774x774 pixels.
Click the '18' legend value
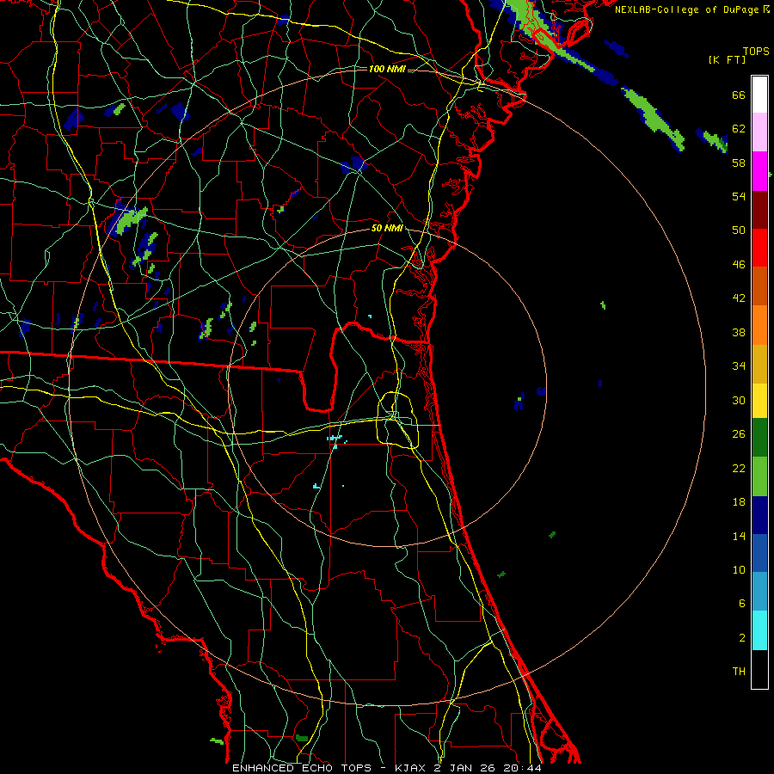[x=739, y=502]
